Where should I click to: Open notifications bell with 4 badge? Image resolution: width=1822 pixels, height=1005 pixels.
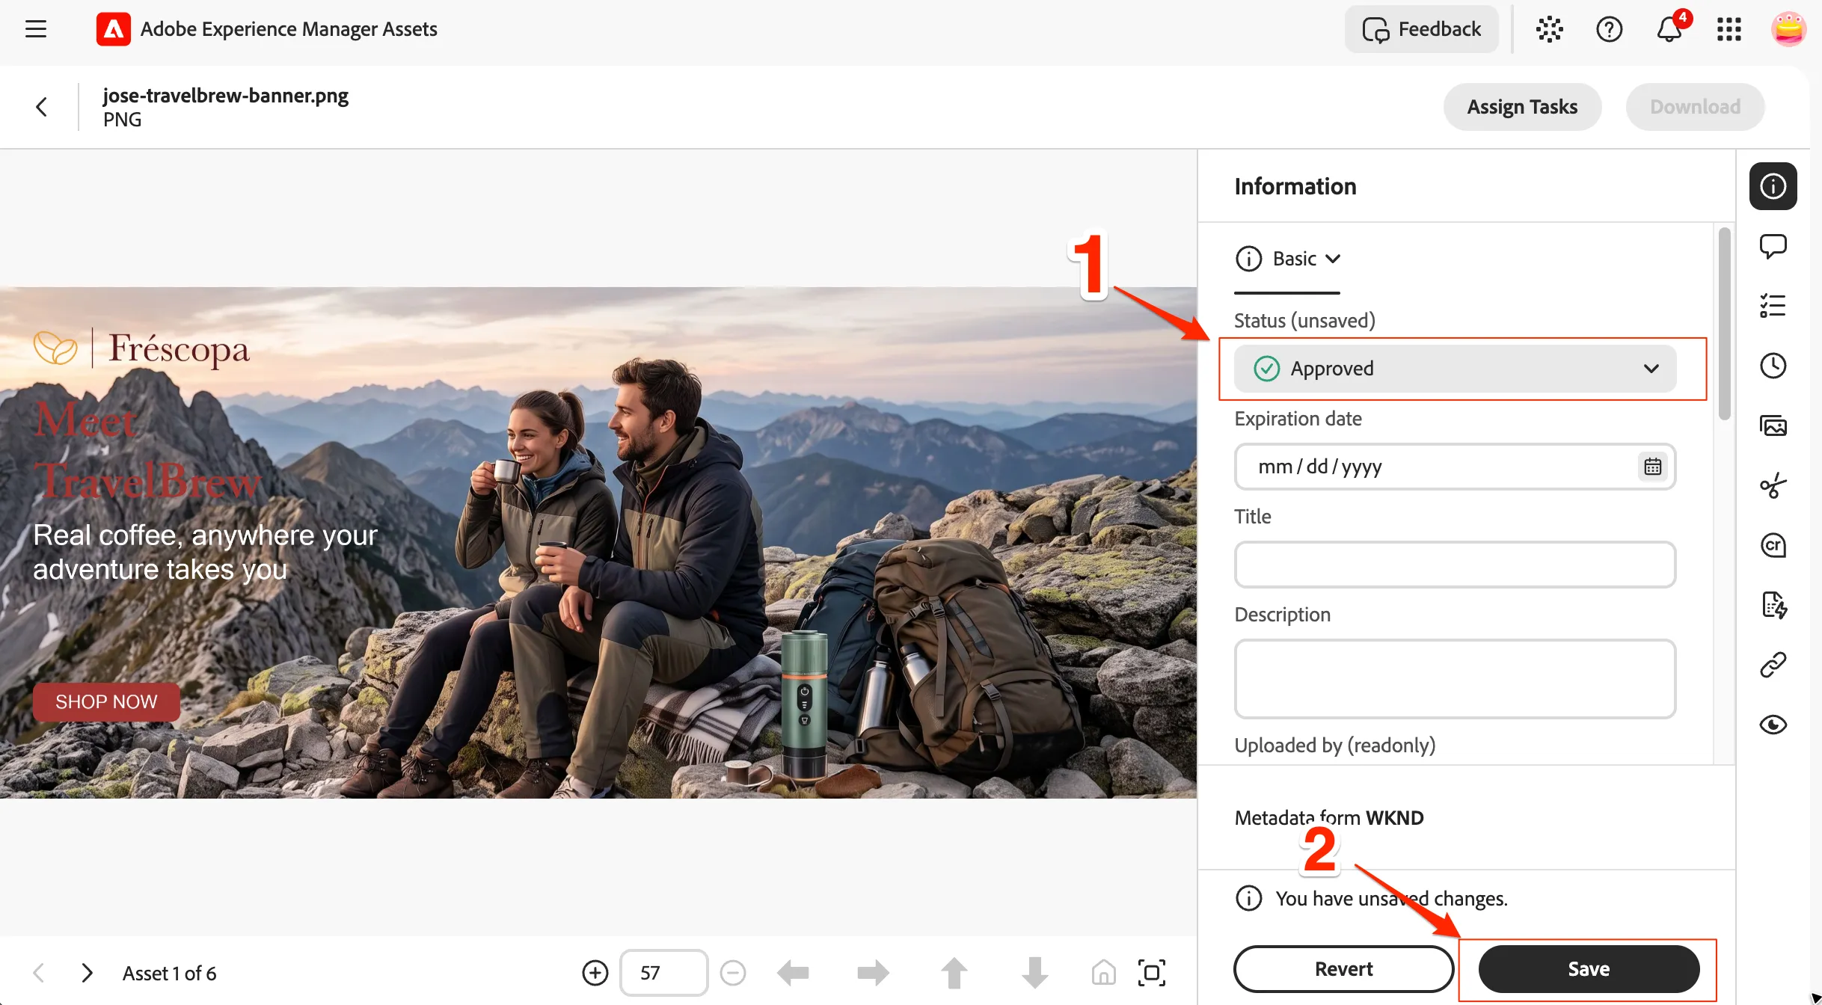point(1670,29)
